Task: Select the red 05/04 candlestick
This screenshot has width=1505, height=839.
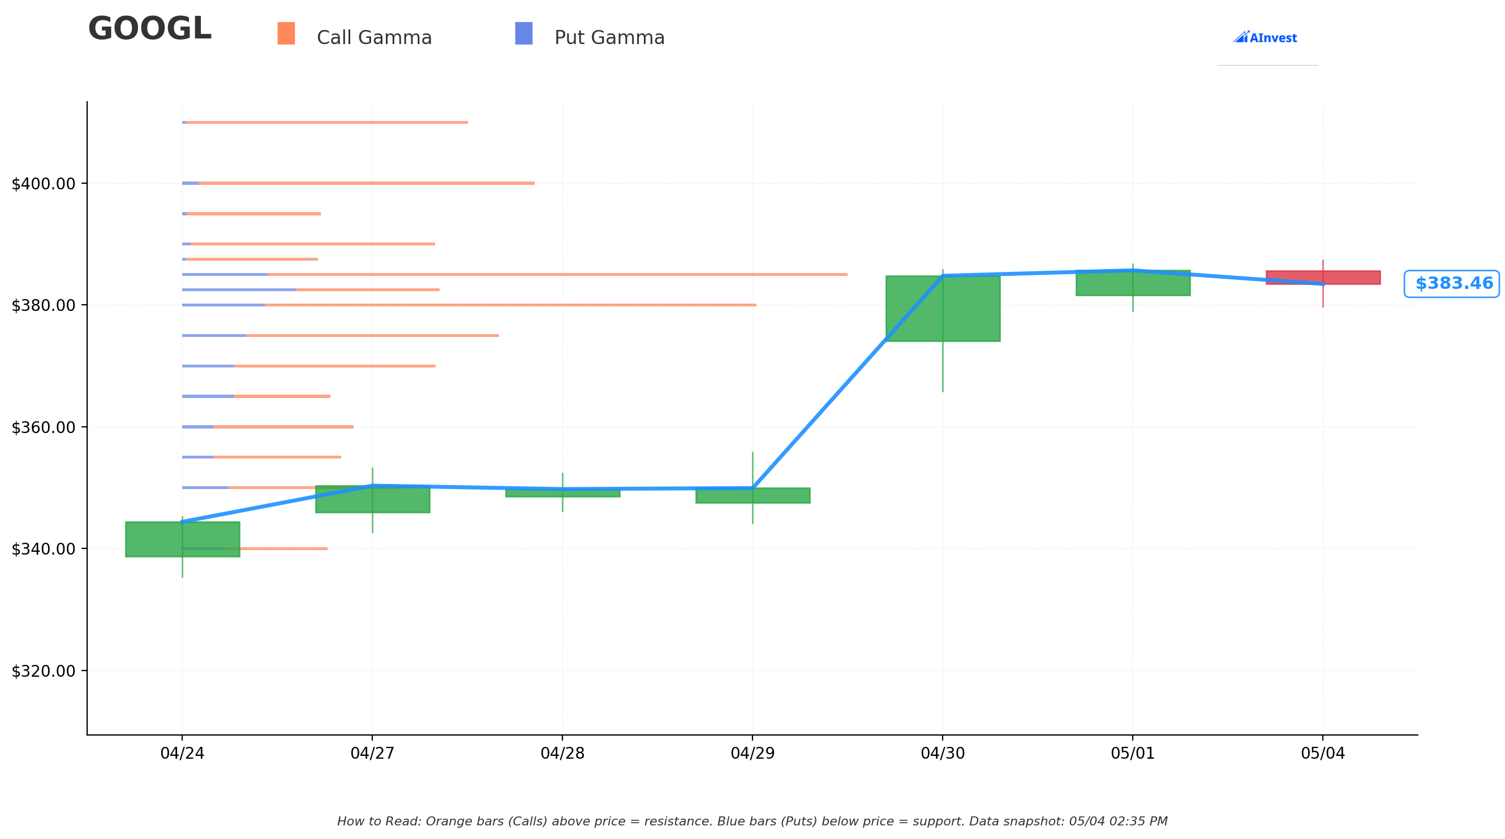Action: (x=1323, y=278)
